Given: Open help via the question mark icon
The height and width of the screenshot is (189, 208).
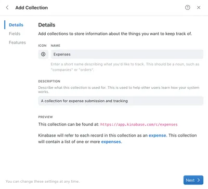Looking at the screenshot, I should tap(188, 7).
